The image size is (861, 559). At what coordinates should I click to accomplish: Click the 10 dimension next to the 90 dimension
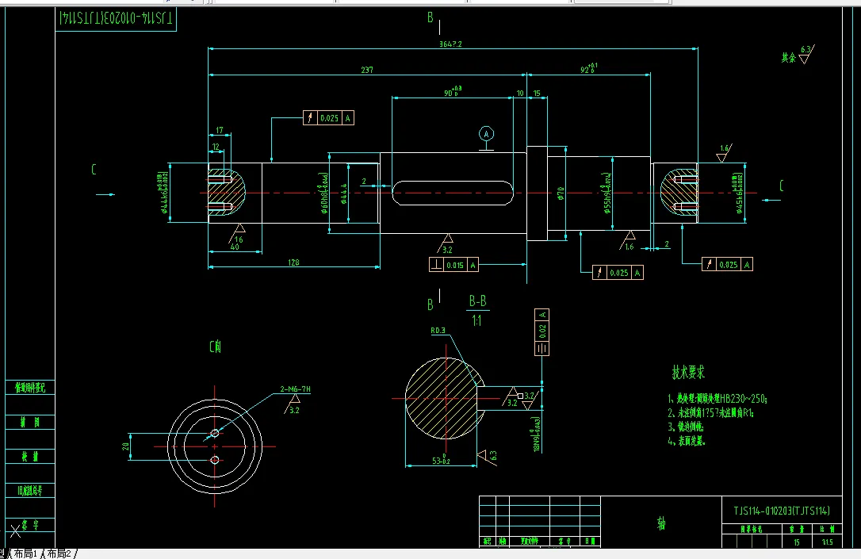520,94
